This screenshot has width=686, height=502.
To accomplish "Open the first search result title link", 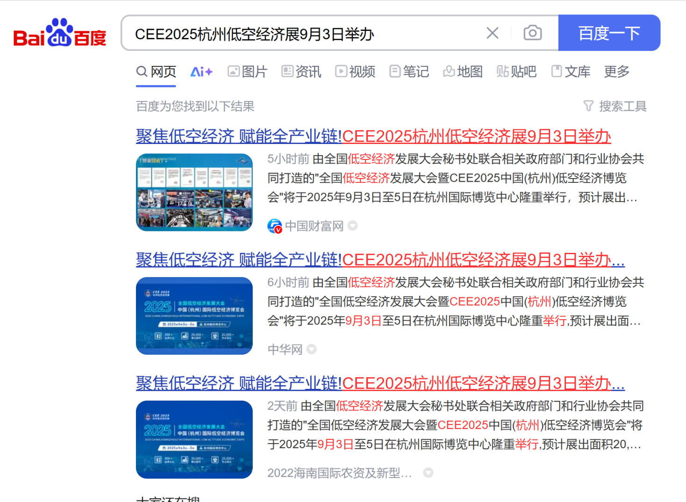I will 373,136.
